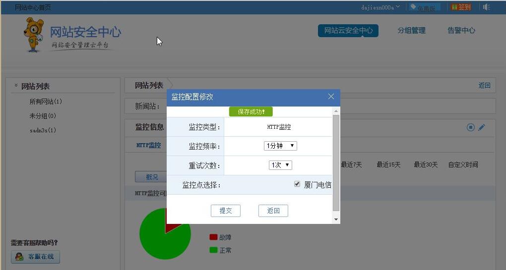506x270 pixels.
Task: Open the dajiesn000a account dropdown
Action: point(380,7)
